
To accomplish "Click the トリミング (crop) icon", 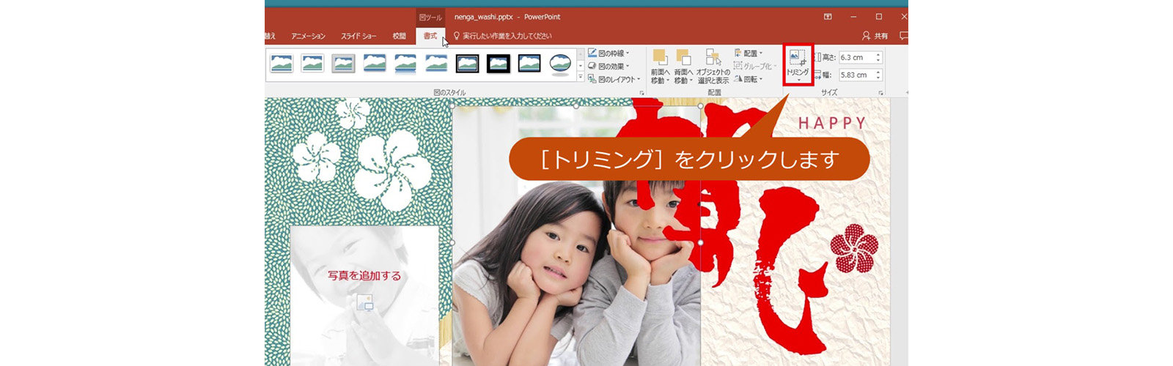I will pyautogui.click(x=798, y=59).
